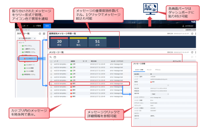Screen dimensions: 208x131
Task: Toggle the select-all checkbox in table header
Action: [51, 61]
